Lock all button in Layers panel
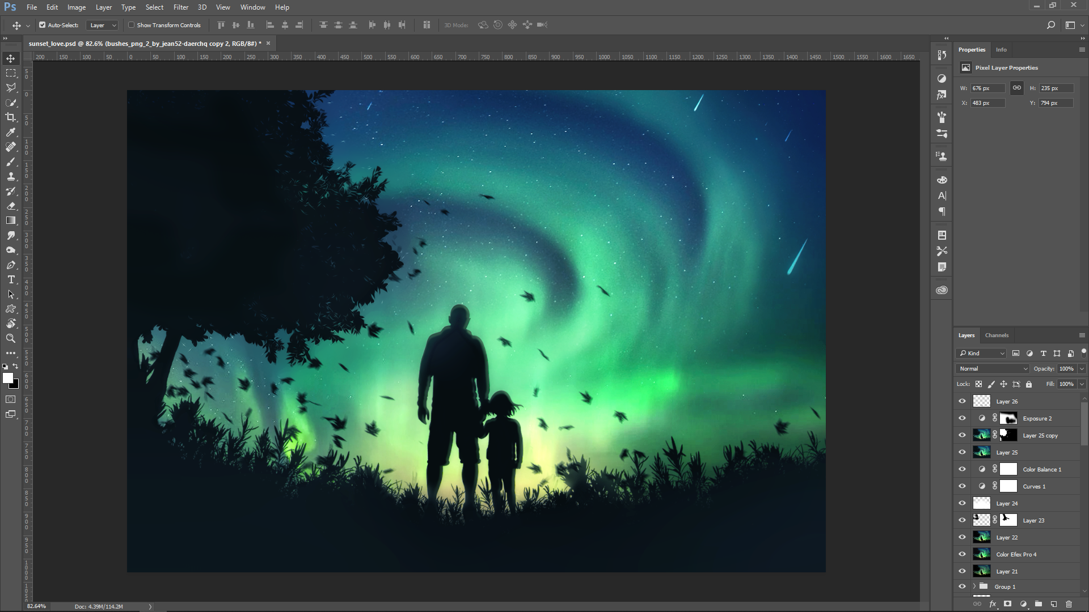Image resolution: width=1089 pixels, height=612 pixels. click(1029, 384)
